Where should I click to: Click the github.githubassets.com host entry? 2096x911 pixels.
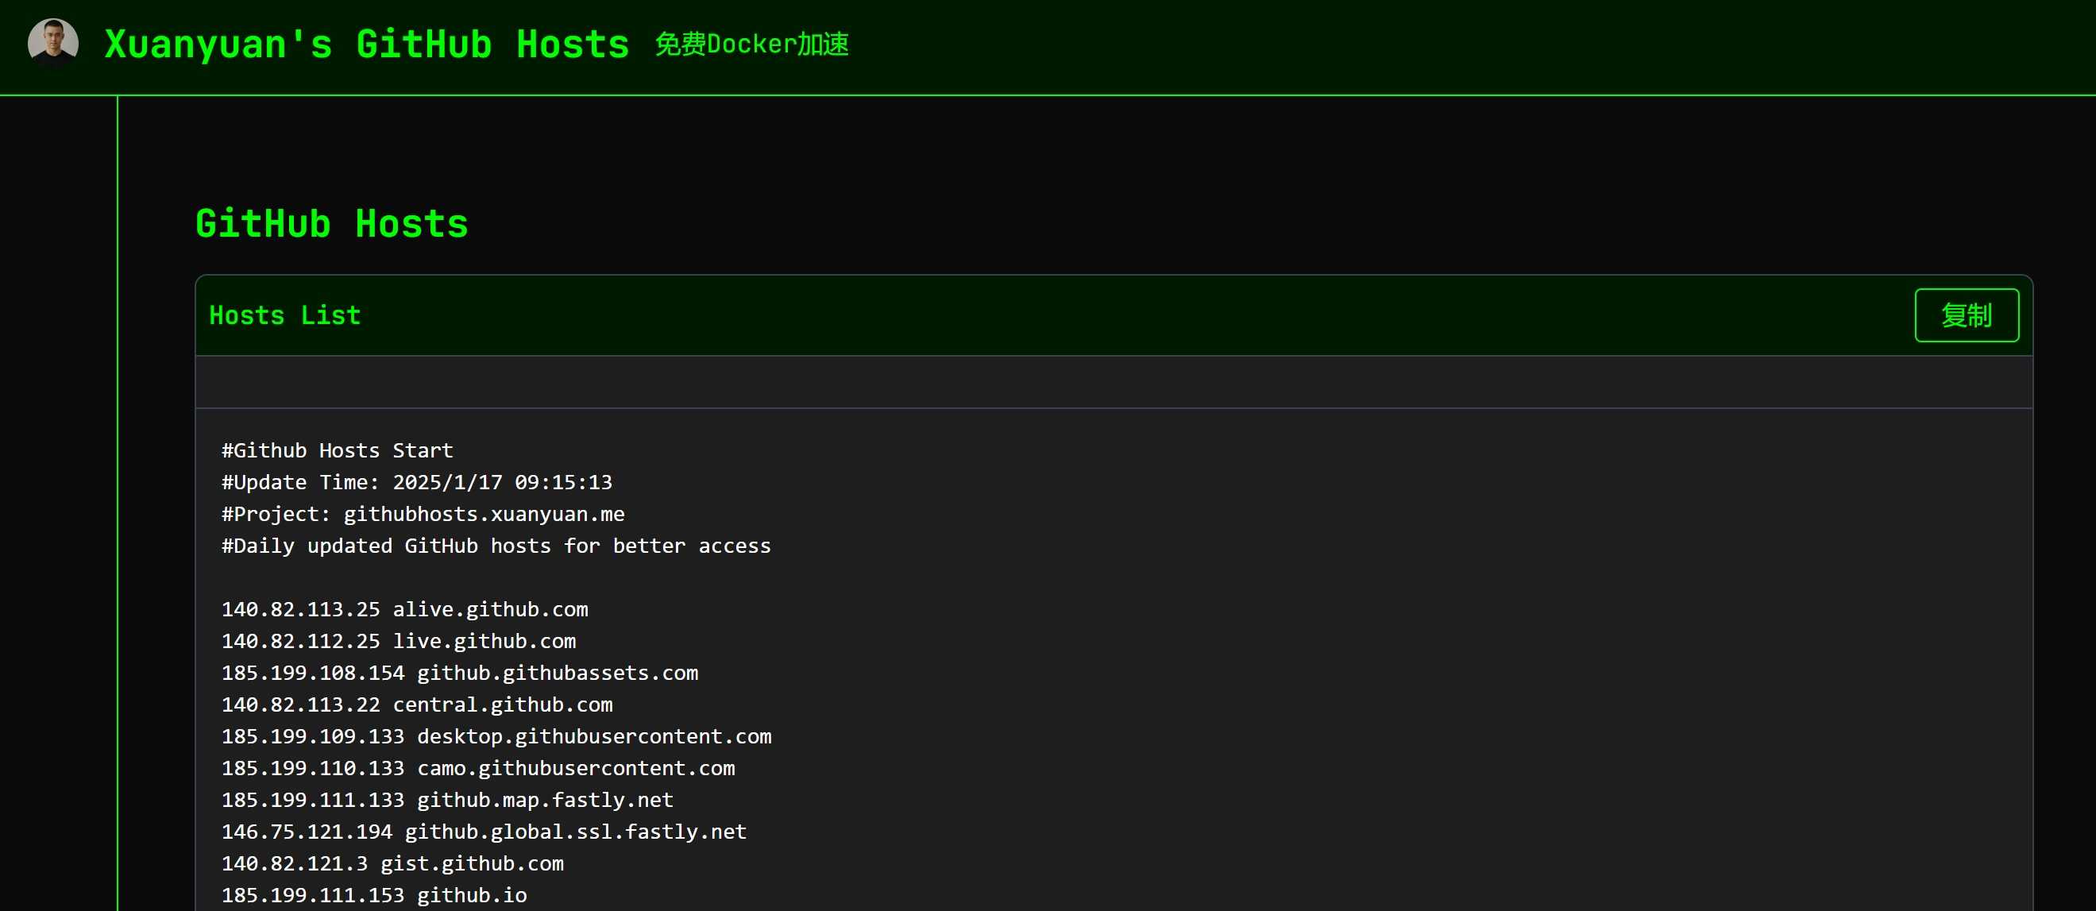(460, 673)
